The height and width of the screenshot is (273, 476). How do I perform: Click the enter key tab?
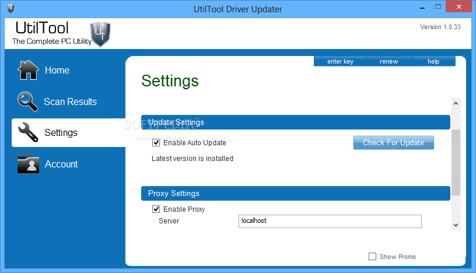340,61
